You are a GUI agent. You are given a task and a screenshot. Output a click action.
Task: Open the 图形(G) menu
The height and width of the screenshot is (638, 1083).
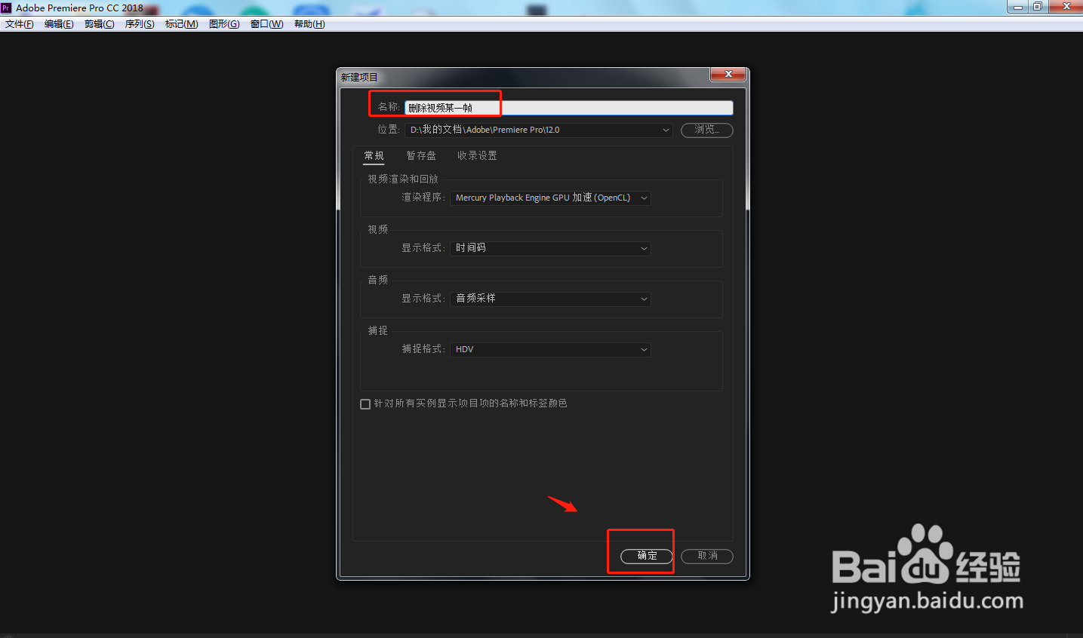(x=224, y=24)
